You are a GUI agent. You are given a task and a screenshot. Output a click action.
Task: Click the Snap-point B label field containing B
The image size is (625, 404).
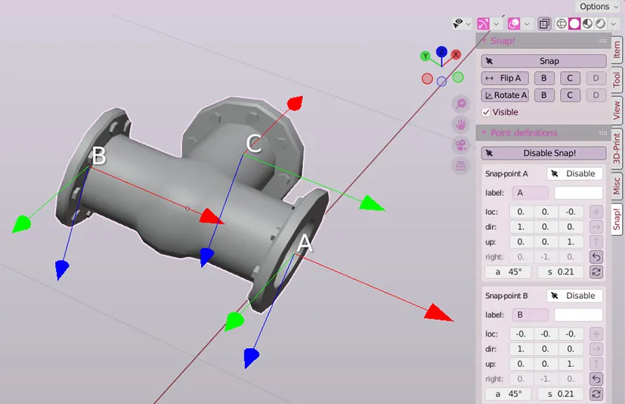530,315
